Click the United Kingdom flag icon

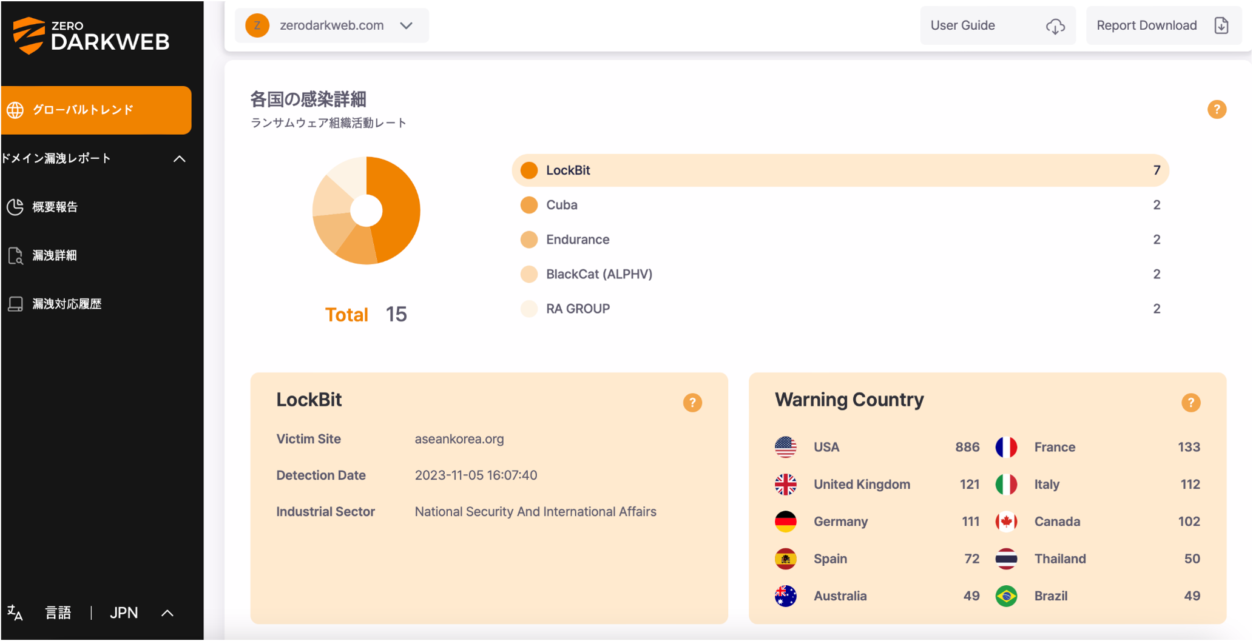tap(785, 485)
